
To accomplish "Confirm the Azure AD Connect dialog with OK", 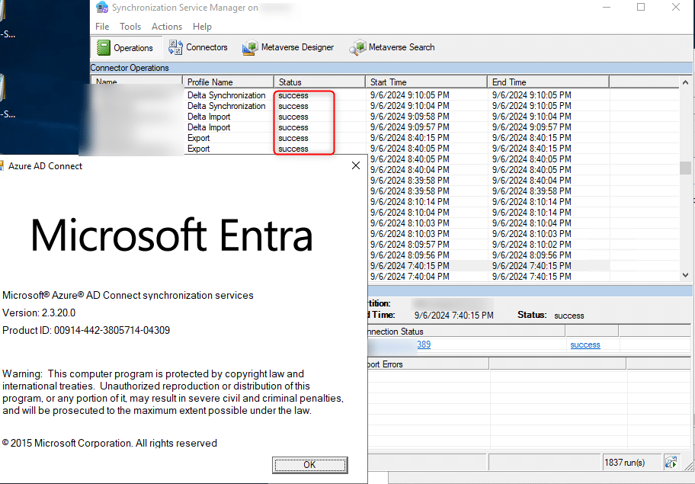I will tap(310, 465).
